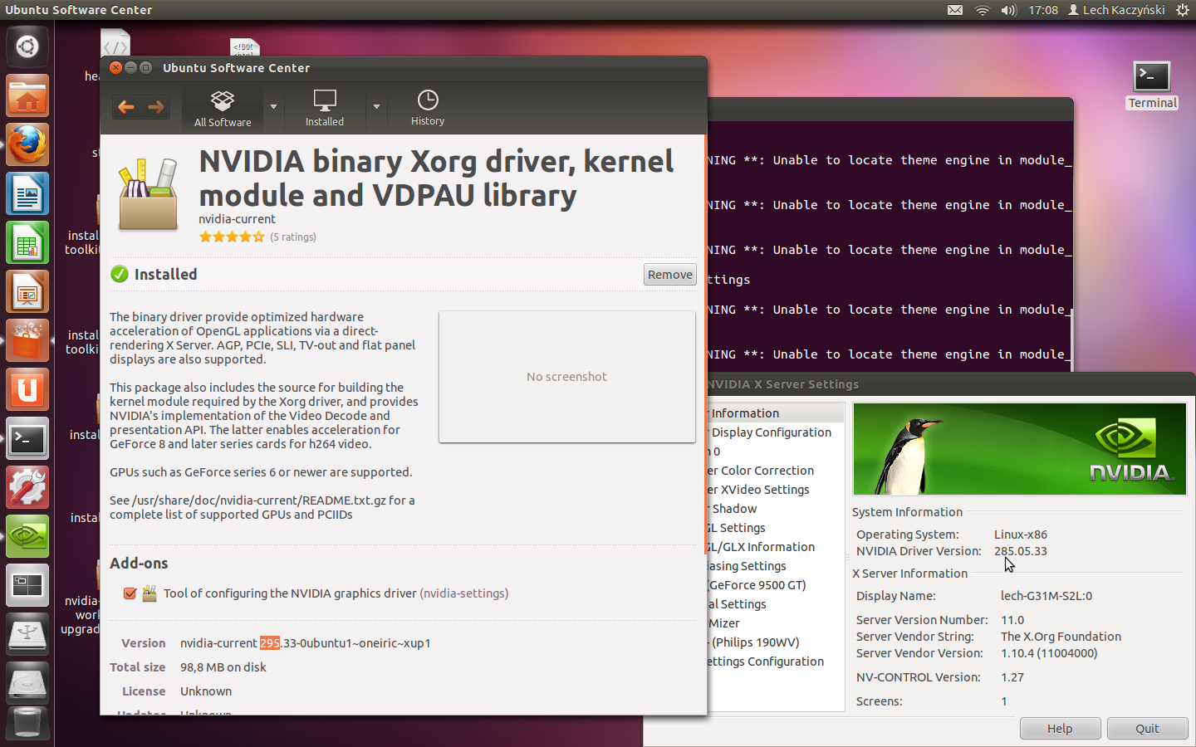Launch Firefox from the launcher

click(27, 144)
